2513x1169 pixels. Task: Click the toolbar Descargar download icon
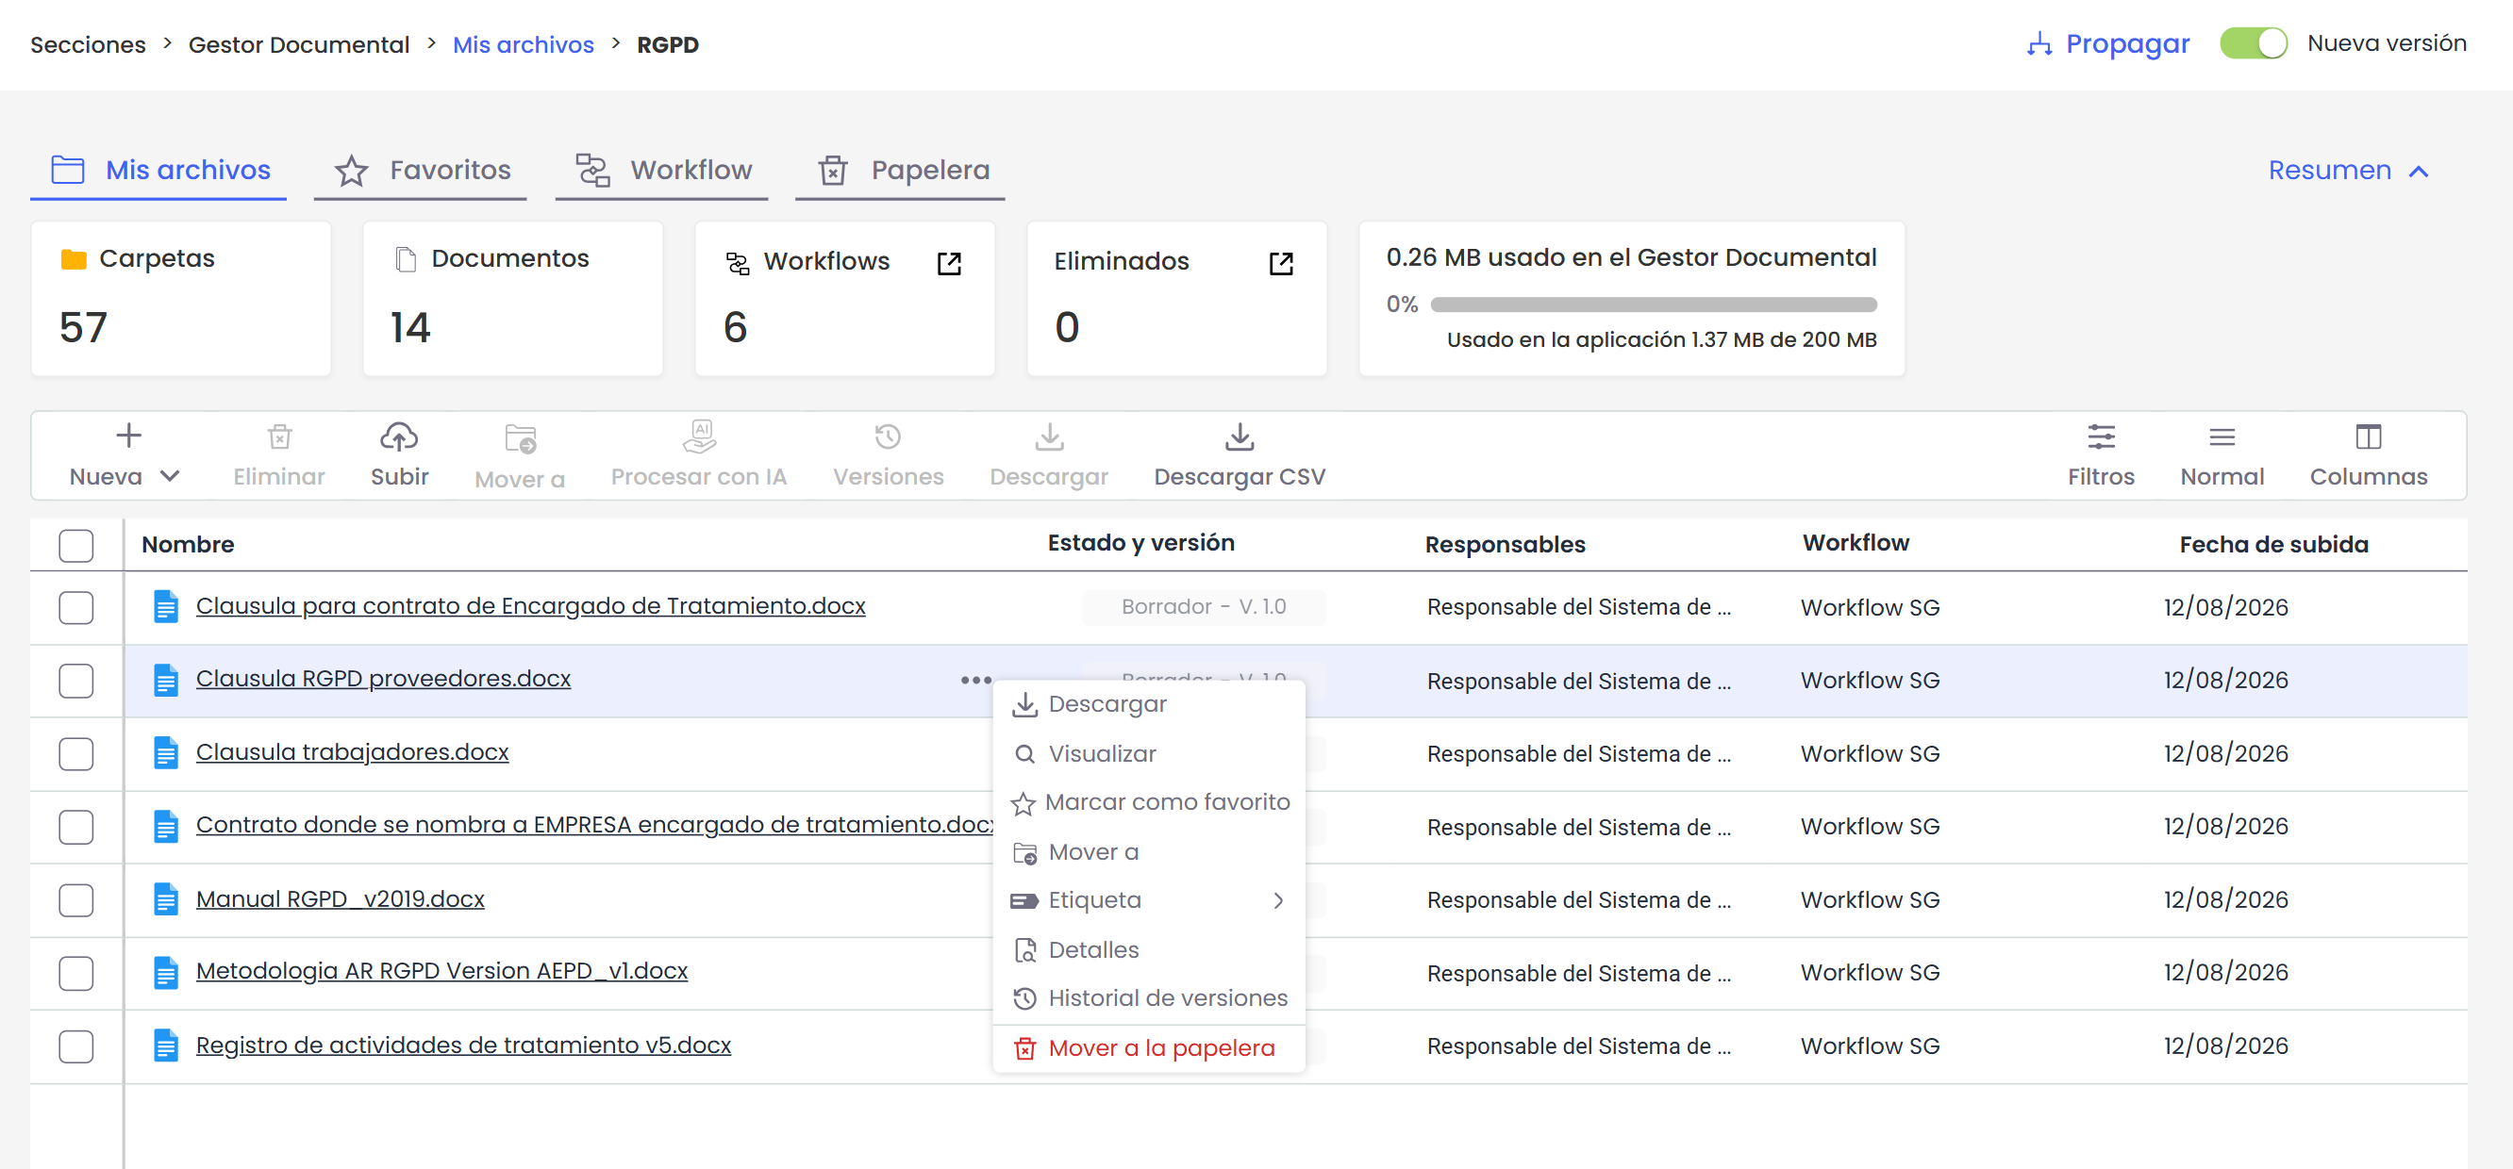[x=1049, y=436]
